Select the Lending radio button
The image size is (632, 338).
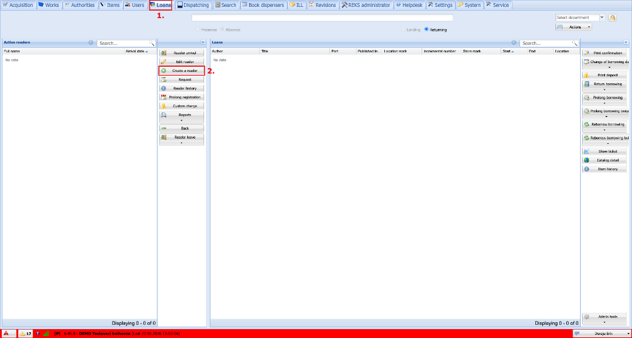tap(403, 30)
